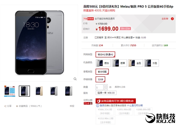Open the 累计评价 7255 reviews tab
This screenshot has height=126, width=178.
pyautogui.click(x=128, y=45)
